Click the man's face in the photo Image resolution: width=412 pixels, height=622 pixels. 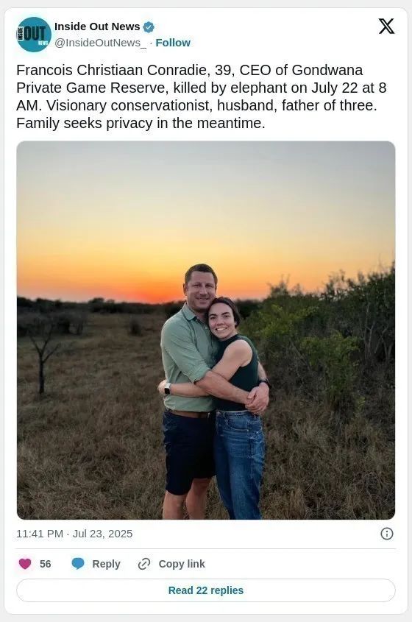click(x=201, y=288)
